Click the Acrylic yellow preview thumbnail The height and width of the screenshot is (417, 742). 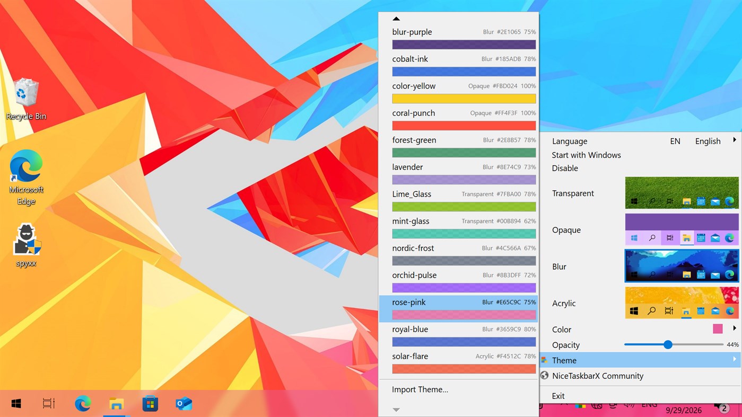pyautogui.click(x=682, y=303)
